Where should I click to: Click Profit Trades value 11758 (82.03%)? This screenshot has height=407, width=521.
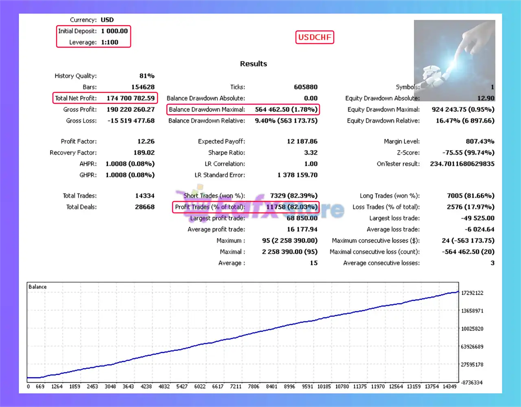(292, 207)
